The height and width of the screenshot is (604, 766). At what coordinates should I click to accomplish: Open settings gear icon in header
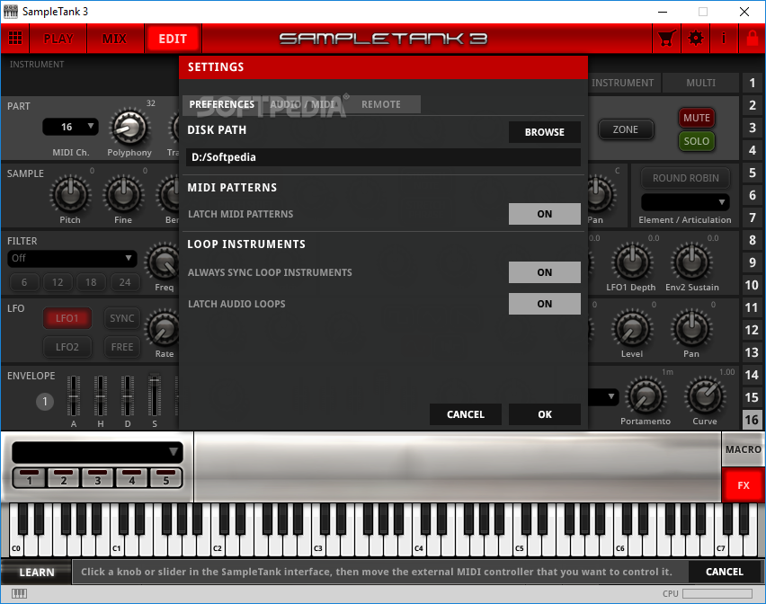coord(696,38)
